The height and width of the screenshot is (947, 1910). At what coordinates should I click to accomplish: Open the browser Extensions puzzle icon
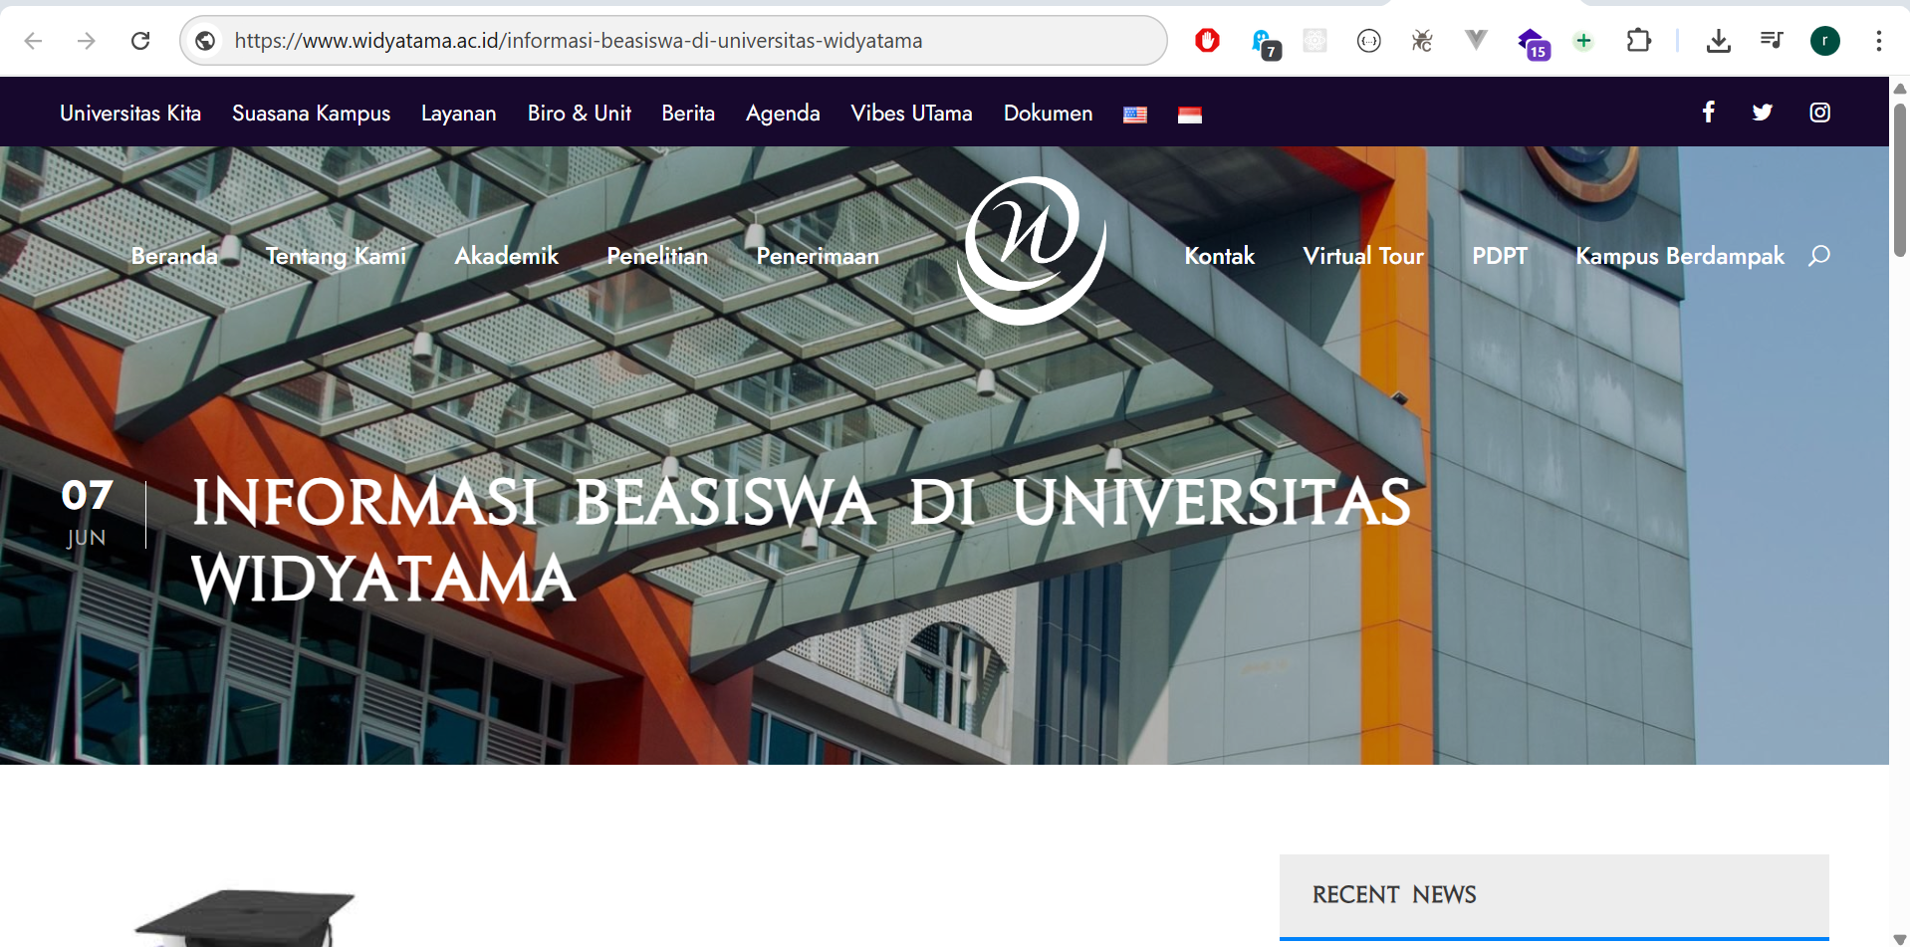pos(1638,41)
